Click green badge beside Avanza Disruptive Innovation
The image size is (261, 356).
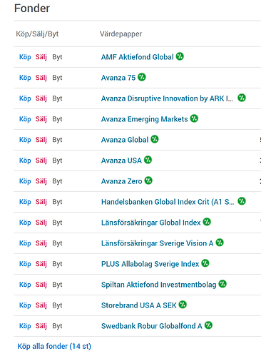coord(242,98)
